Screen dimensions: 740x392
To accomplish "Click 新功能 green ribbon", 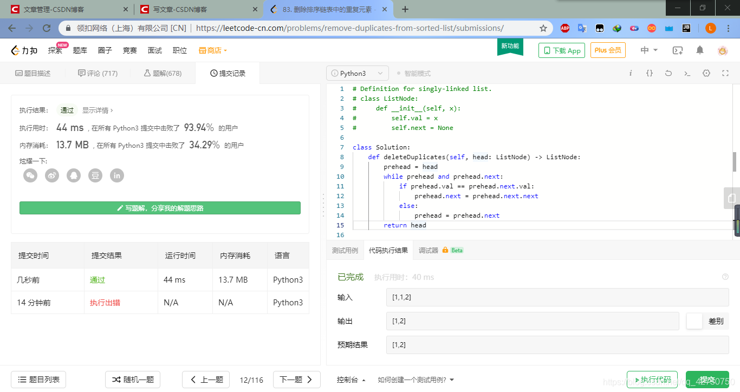I will coord(510,47).
